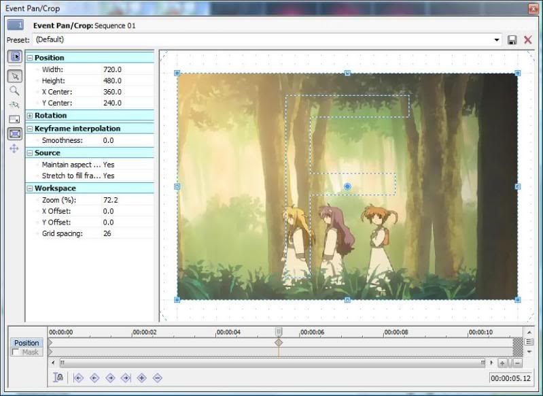Save the current preset
The image size is (543, 396).
[x=512, y=40]
